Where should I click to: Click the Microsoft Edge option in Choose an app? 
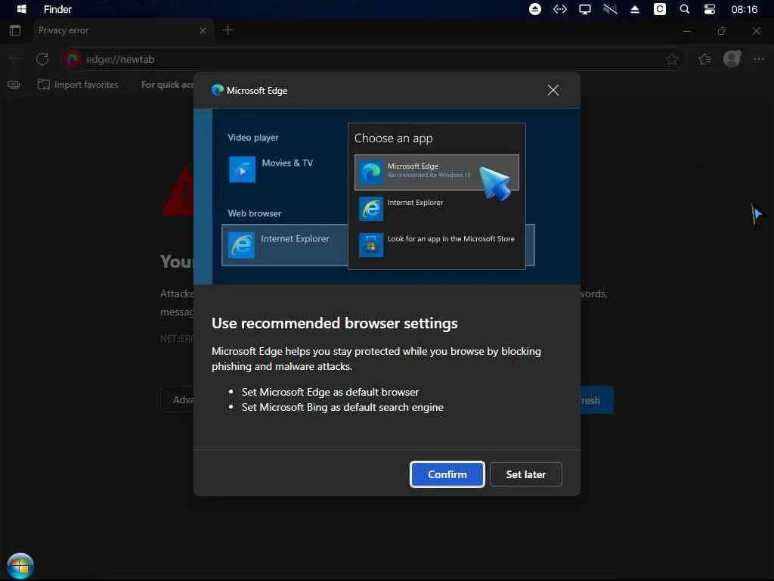point(436,172)
